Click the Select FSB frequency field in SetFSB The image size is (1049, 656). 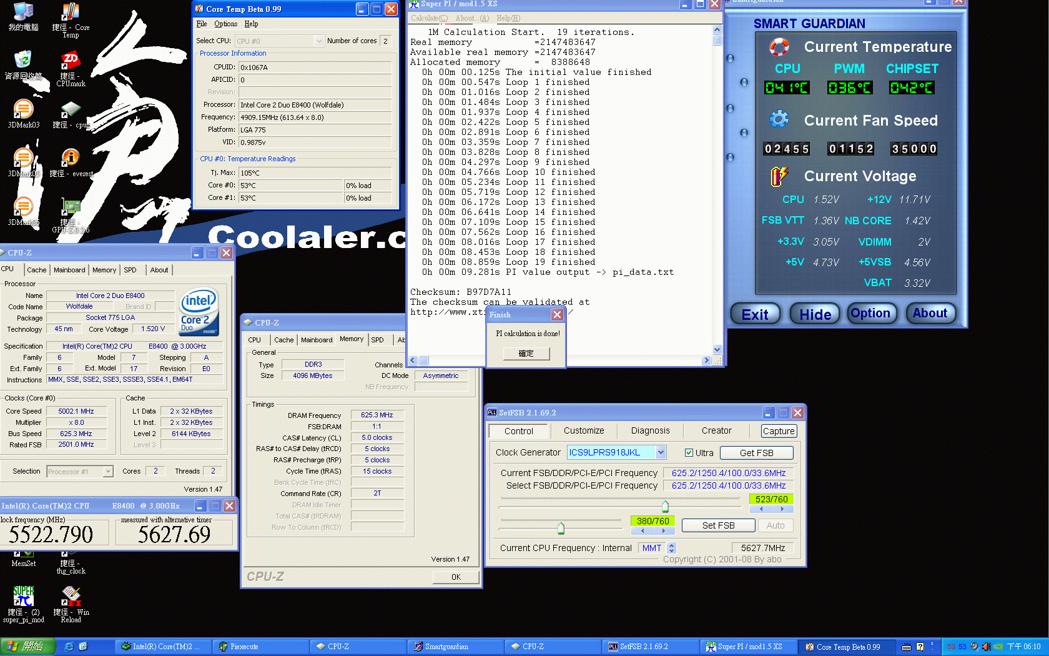728,485
